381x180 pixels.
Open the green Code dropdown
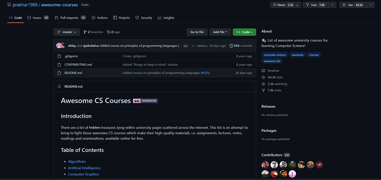point(244,32)
